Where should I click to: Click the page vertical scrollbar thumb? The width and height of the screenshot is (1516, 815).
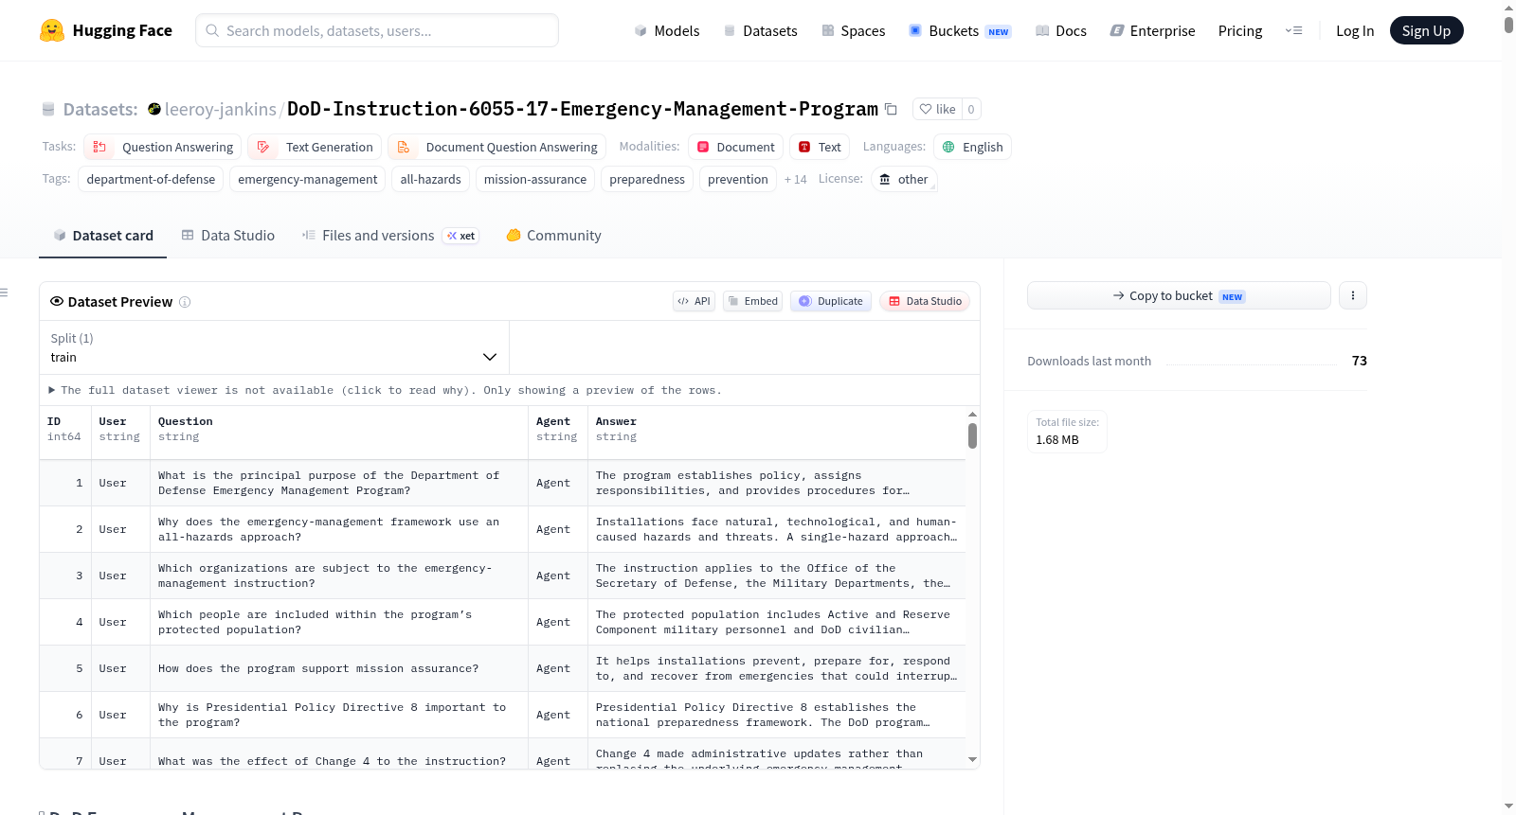pos(1508,25)
